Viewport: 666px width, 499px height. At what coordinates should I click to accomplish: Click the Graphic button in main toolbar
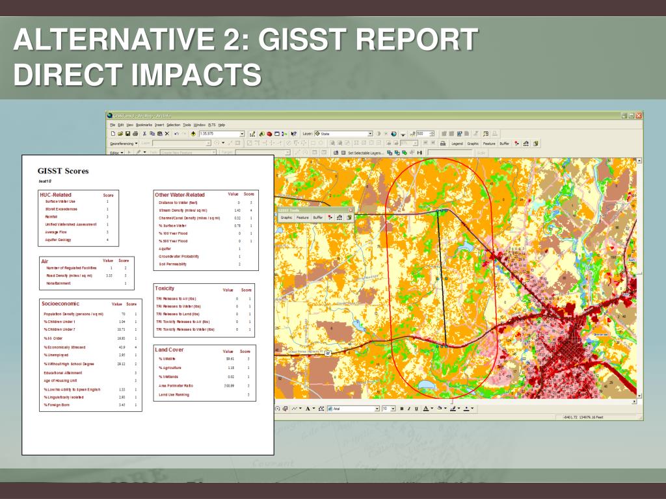(473, 144)
